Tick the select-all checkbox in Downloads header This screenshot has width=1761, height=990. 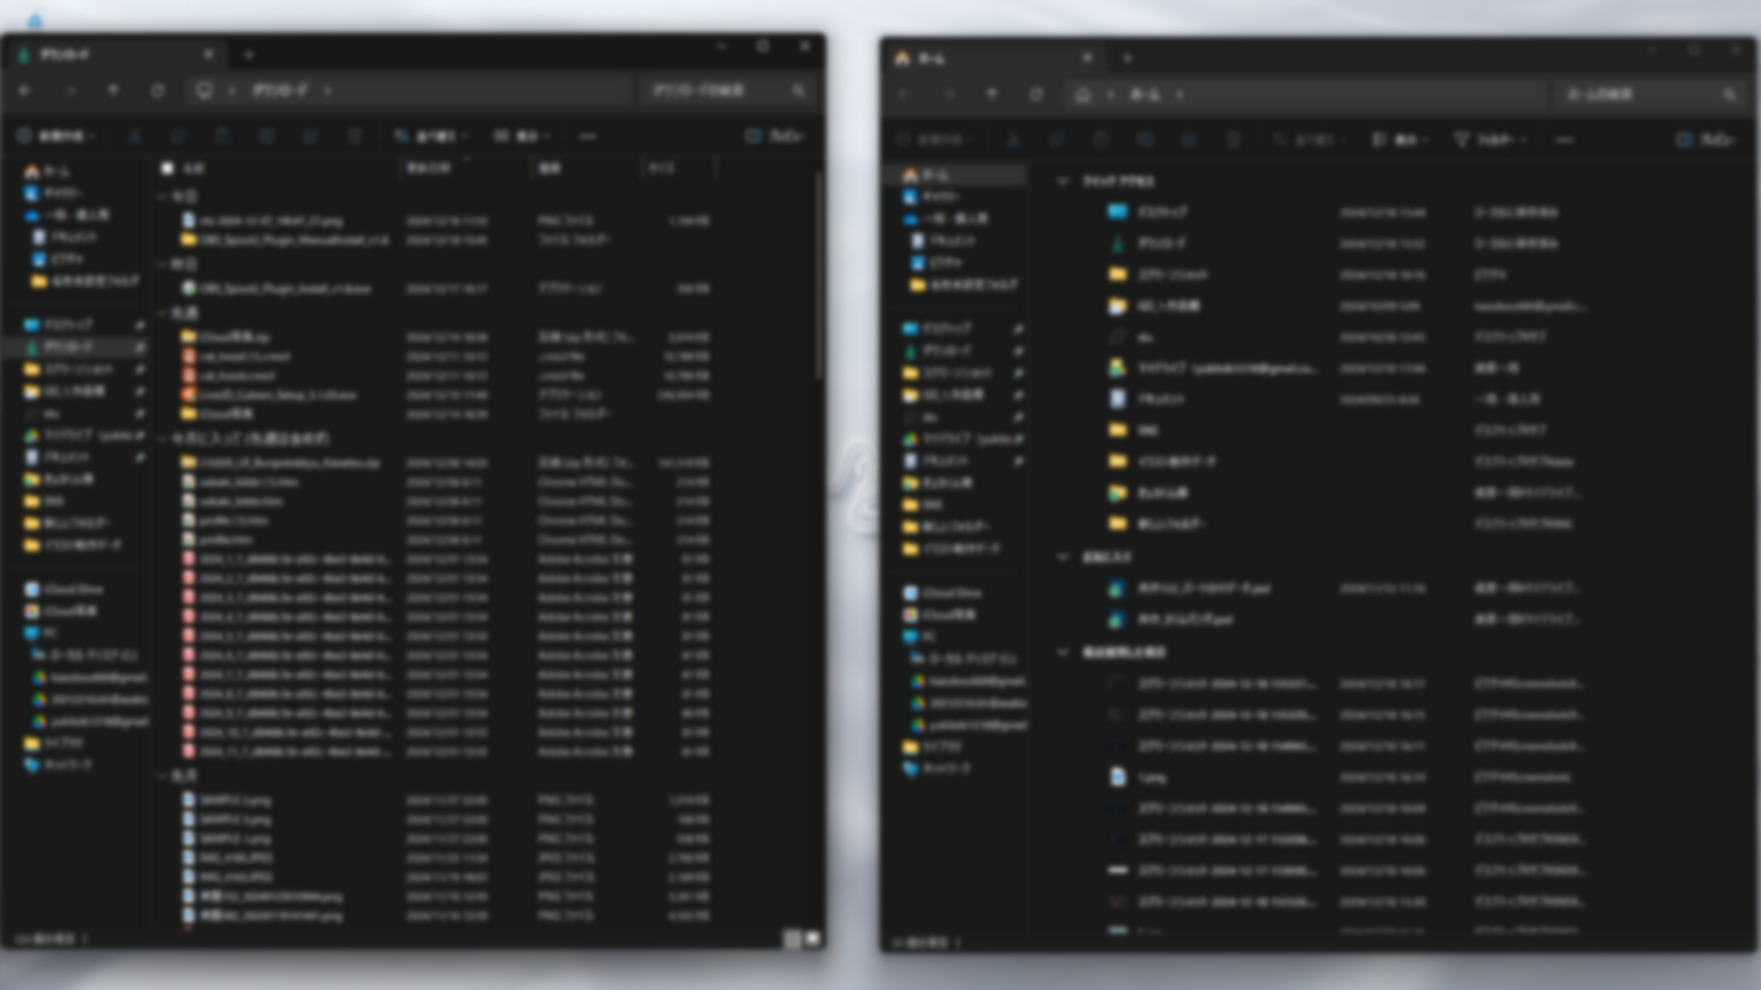168,169
